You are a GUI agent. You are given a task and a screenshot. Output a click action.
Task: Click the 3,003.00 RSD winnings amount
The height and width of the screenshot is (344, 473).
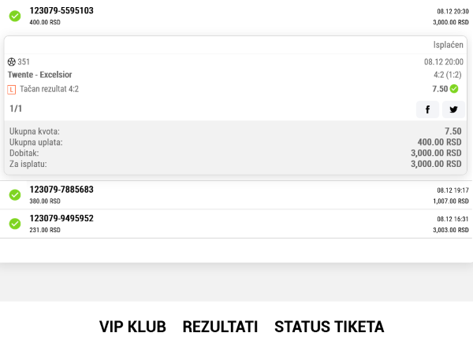[451, 230]
